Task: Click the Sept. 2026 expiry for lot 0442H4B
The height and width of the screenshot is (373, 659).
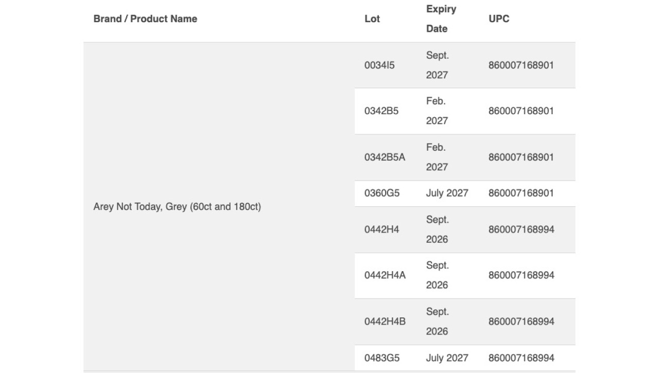Action: click(x=438, y=322)
